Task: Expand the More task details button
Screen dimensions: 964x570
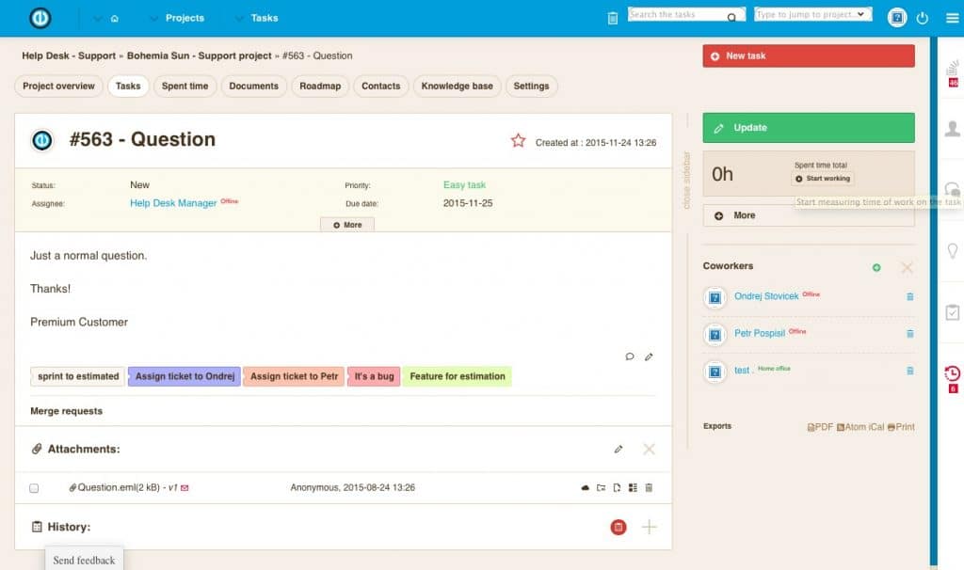Action: (x=347, y=225)
